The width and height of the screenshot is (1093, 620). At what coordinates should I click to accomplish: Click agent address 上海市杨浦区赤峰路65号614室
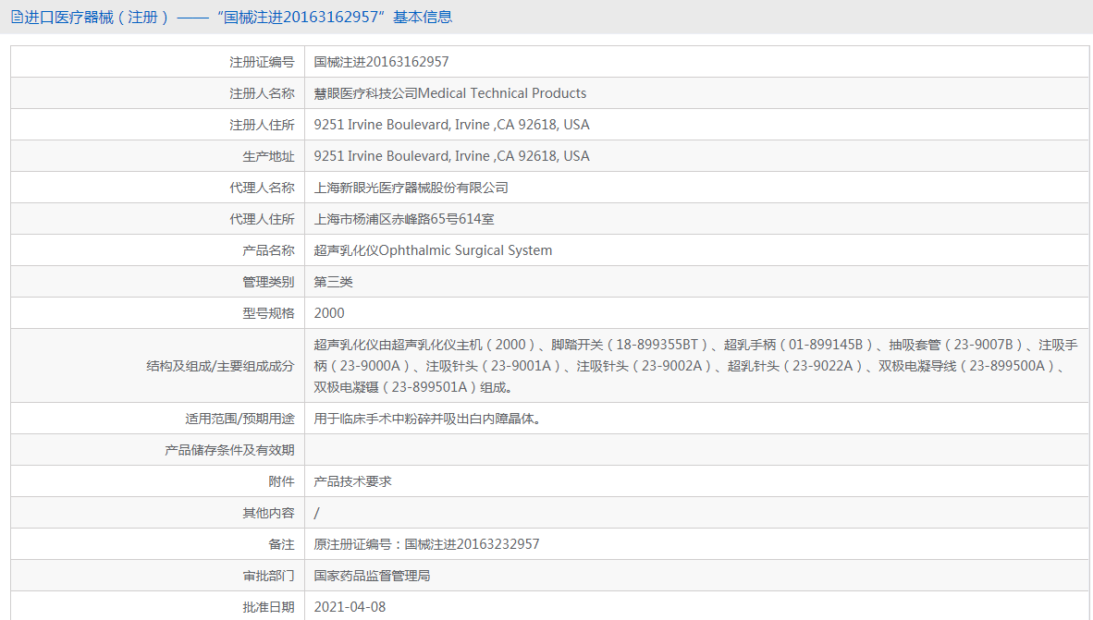pyautogui.click(x=403, y=219)
